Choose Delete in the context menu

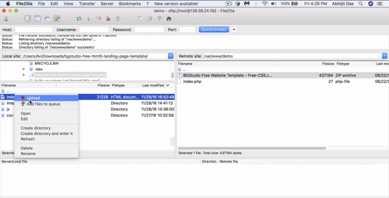pyautogui.click(x=46, y=148)
